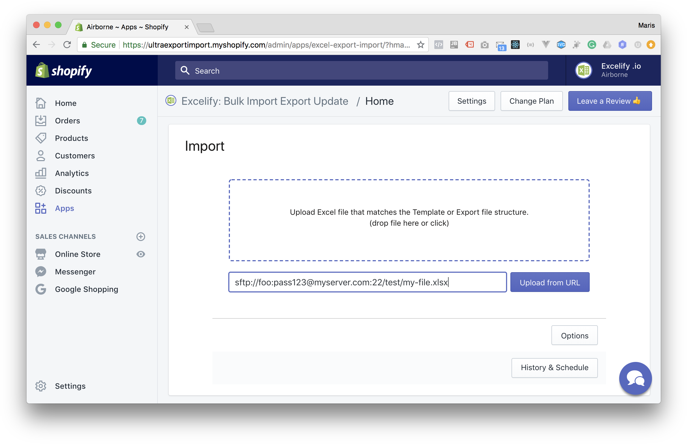Click the Orders count badge 7
The image size is (687, 444).
[x=141, y=121]
